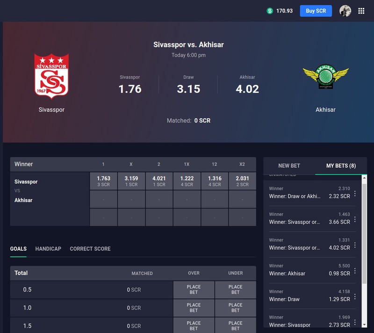Image resolution: width=374 pixels, height=333 pixels.
Task: Click the My Bets scroll up arrow
Action: pos(364,178)
